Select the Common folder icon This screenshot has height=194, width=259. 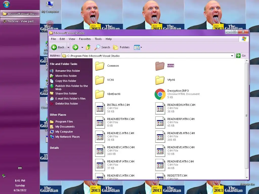100,66
